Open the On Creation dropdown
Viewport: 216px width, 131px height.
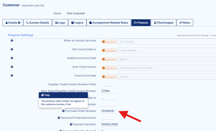[x=167, y=42]
